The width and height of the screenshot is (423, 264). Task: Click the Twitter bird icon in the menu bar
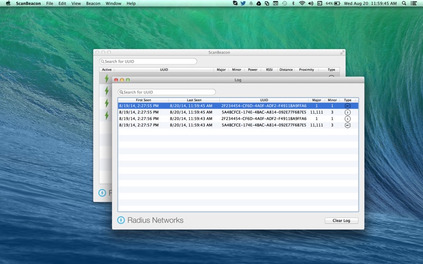coord(243,3)
